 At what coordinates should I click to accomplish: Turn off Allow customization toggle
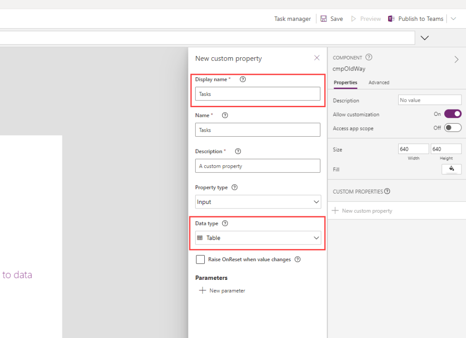453,114
